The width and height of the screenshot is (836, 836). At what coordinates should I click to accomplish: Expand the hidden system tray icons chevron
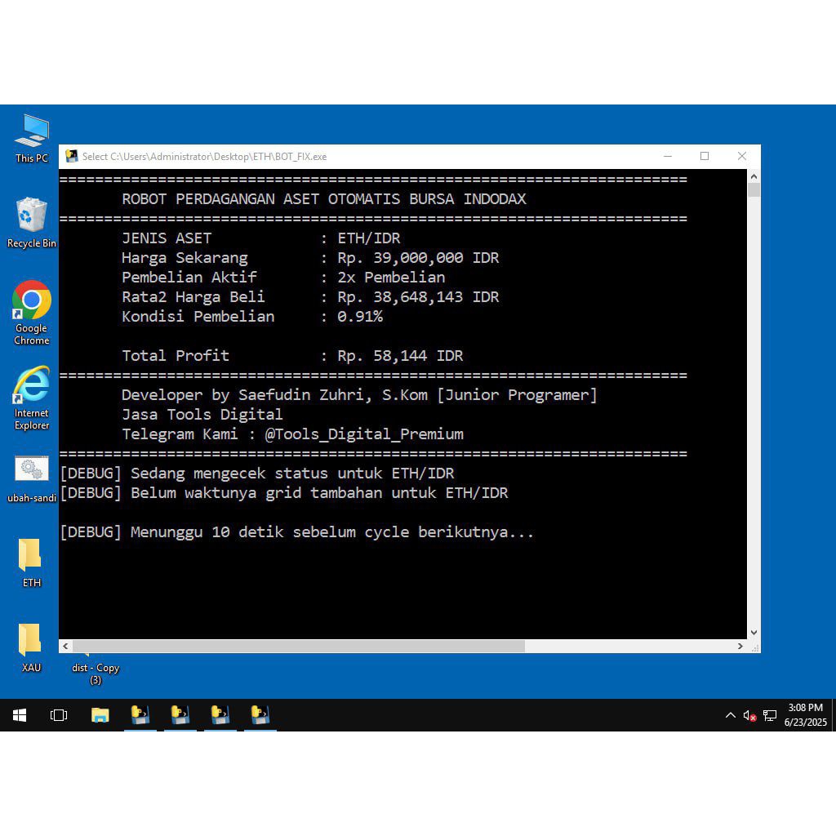point(730,716)
